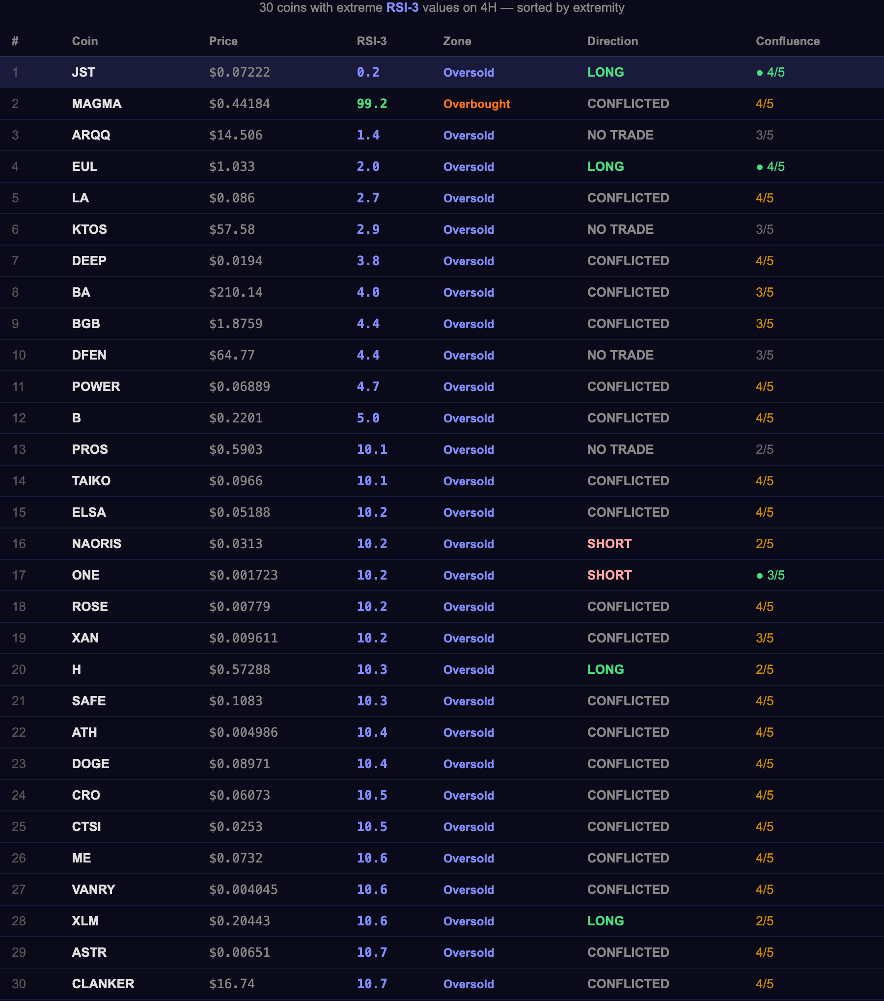Click the RSI-3 value 99.2

tap(372, 104)
